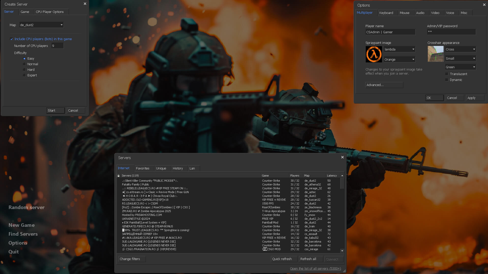
Task: Click Start in Create Server
Action: [56, 111]
